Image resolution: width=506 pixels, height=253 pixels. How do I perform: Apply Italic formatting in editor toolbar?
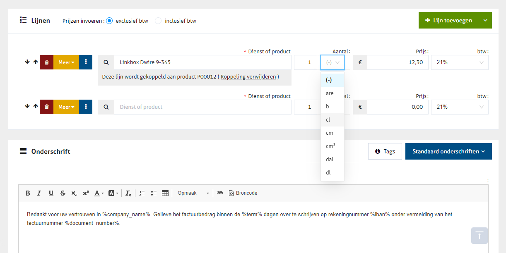tap(39, 193)
